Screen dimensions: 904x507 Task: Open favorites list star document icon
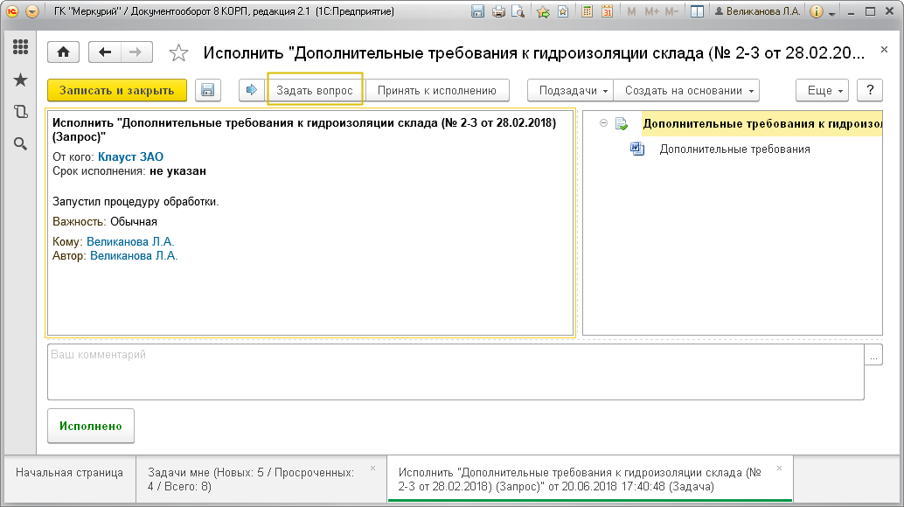(563, 11)
